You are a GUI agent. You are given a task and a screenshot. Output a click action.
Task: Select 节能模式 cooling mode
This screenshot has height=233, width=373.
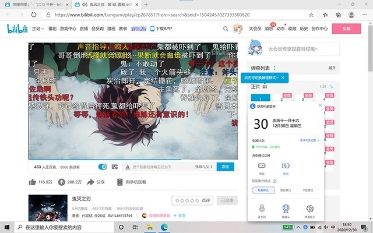click(308, 190)
